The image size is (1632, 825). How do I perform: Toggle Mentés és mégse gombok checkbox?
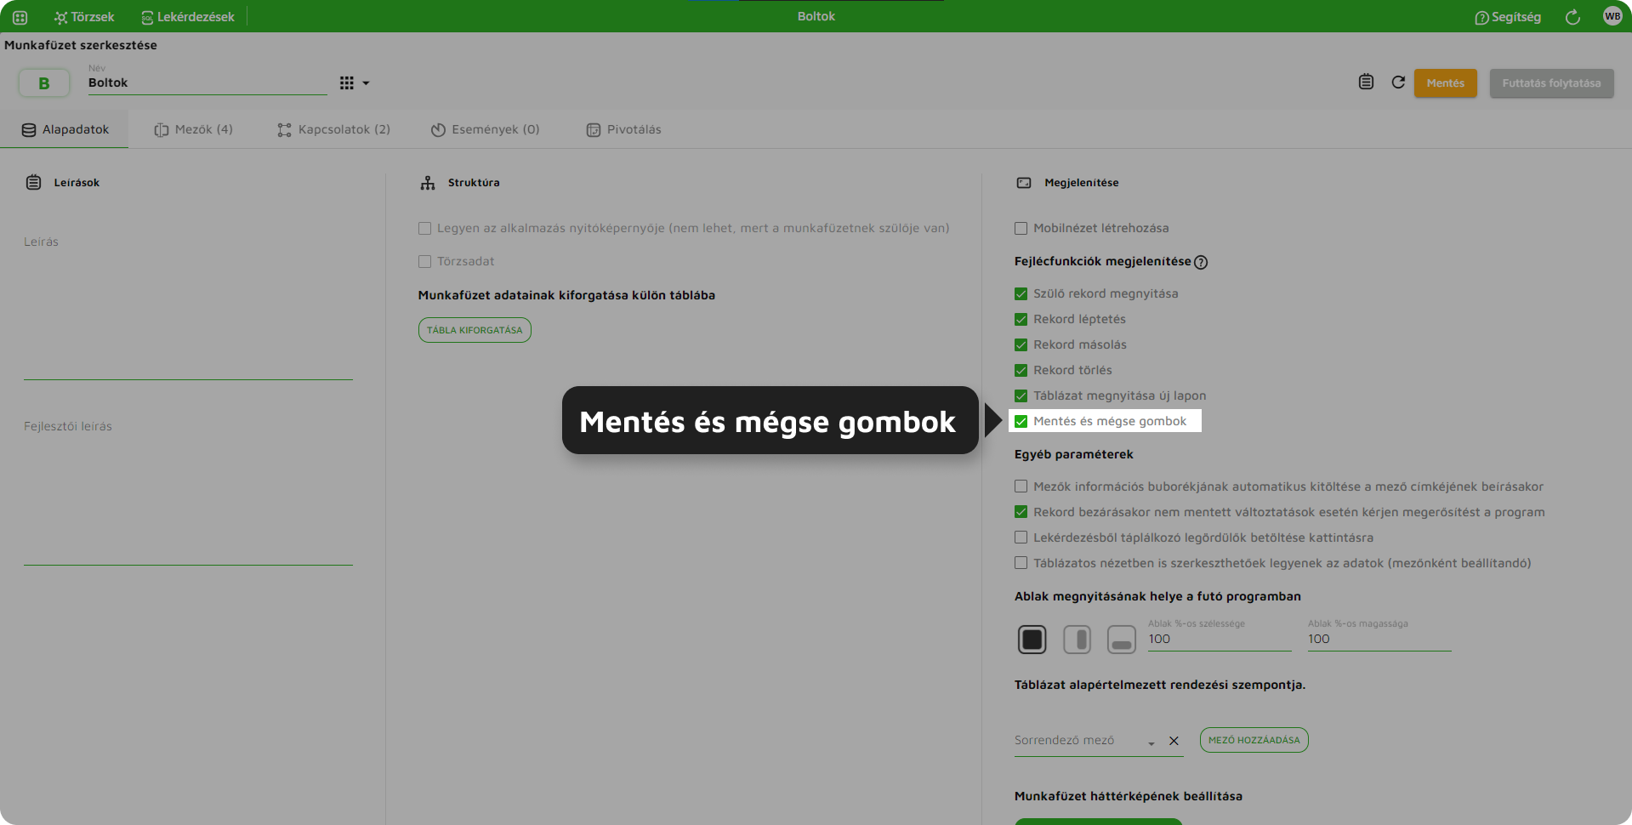point(1021,421)
